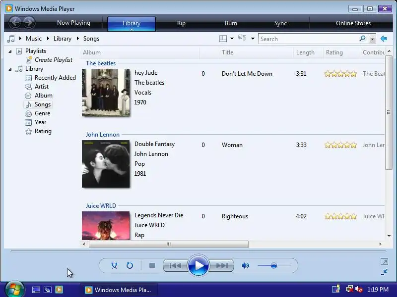Click the Stop button
The width and height of the screenshot is (397, 297).
(x=152, y=266)
